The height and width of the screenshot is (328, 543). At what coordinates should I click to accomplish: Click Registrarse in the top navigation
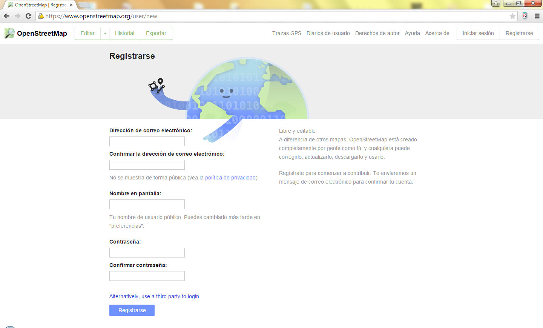click(519, 33)
